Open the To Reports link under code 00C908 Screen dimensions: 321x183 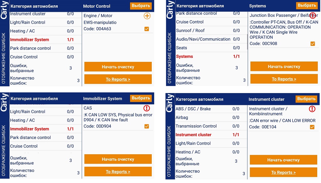tap(284, 79)
